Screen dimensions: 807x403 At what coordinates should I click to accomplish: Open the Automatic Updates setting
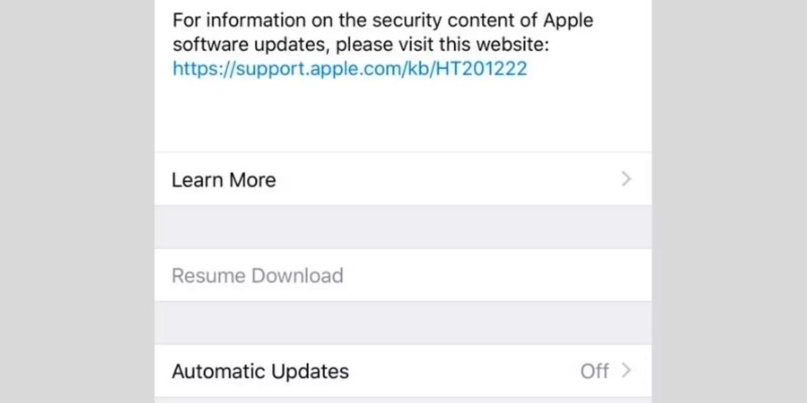[260, 371]
